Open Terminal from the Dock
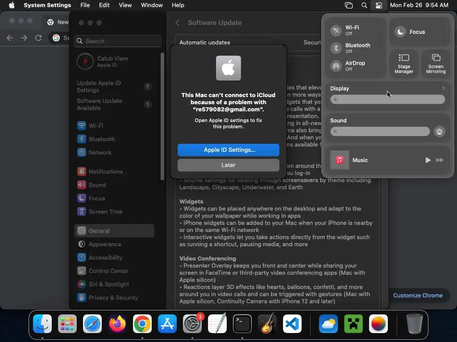The width and height of the screenshot is (457, 342). coord(242,324)
